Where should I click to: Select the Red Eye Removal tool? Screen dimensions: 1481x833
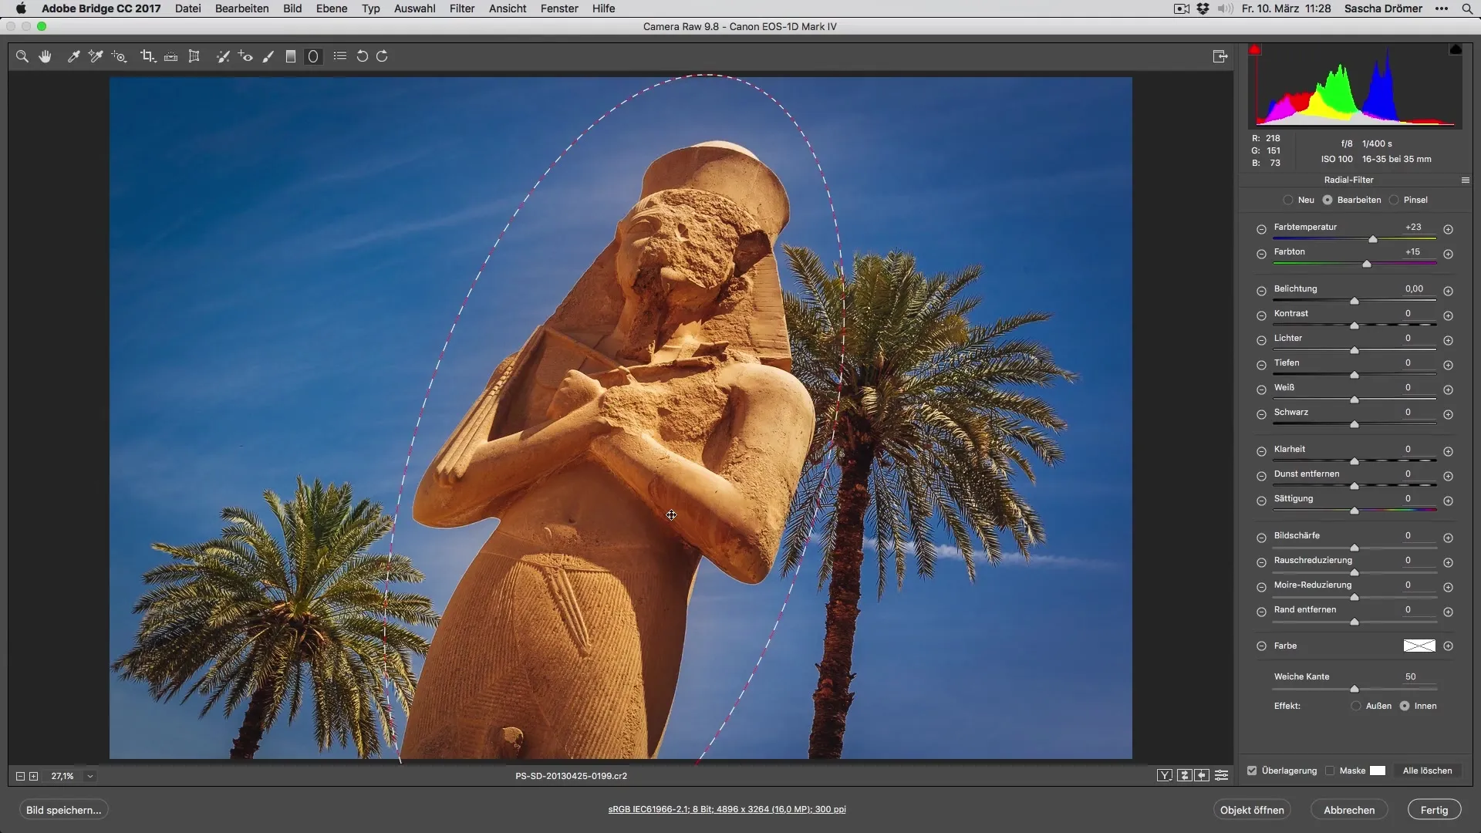click(x=245, y=56)
